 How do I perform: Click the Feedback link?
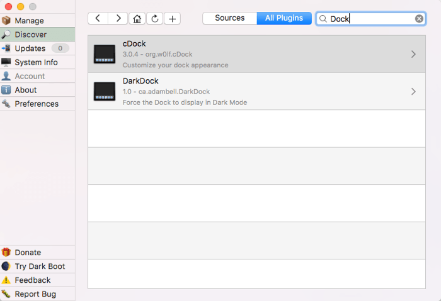[33, 280]
